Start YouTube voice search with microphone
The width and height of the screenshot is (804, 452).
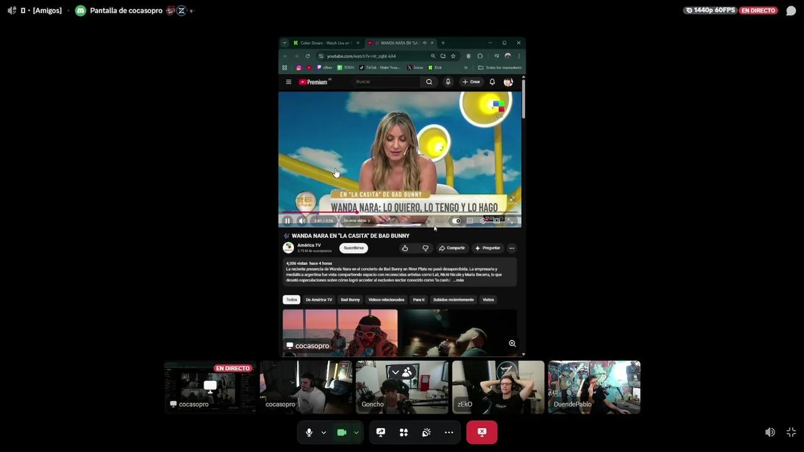(448, 82)
